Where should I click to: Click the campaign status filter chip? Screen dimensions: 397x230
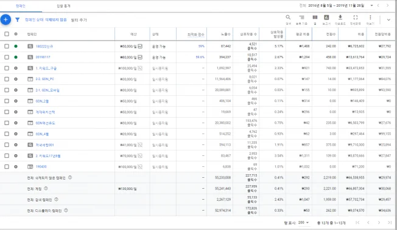coord(46,19)
